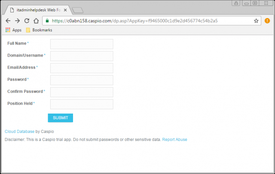
Task: Click the green secure padlock icon
Action: pyautogui.click(x=47, y=21)
